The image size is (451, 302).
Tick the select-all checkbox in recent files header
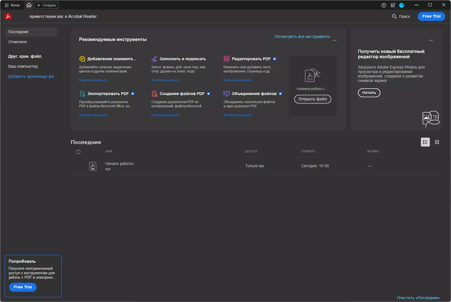click(78, 152)
